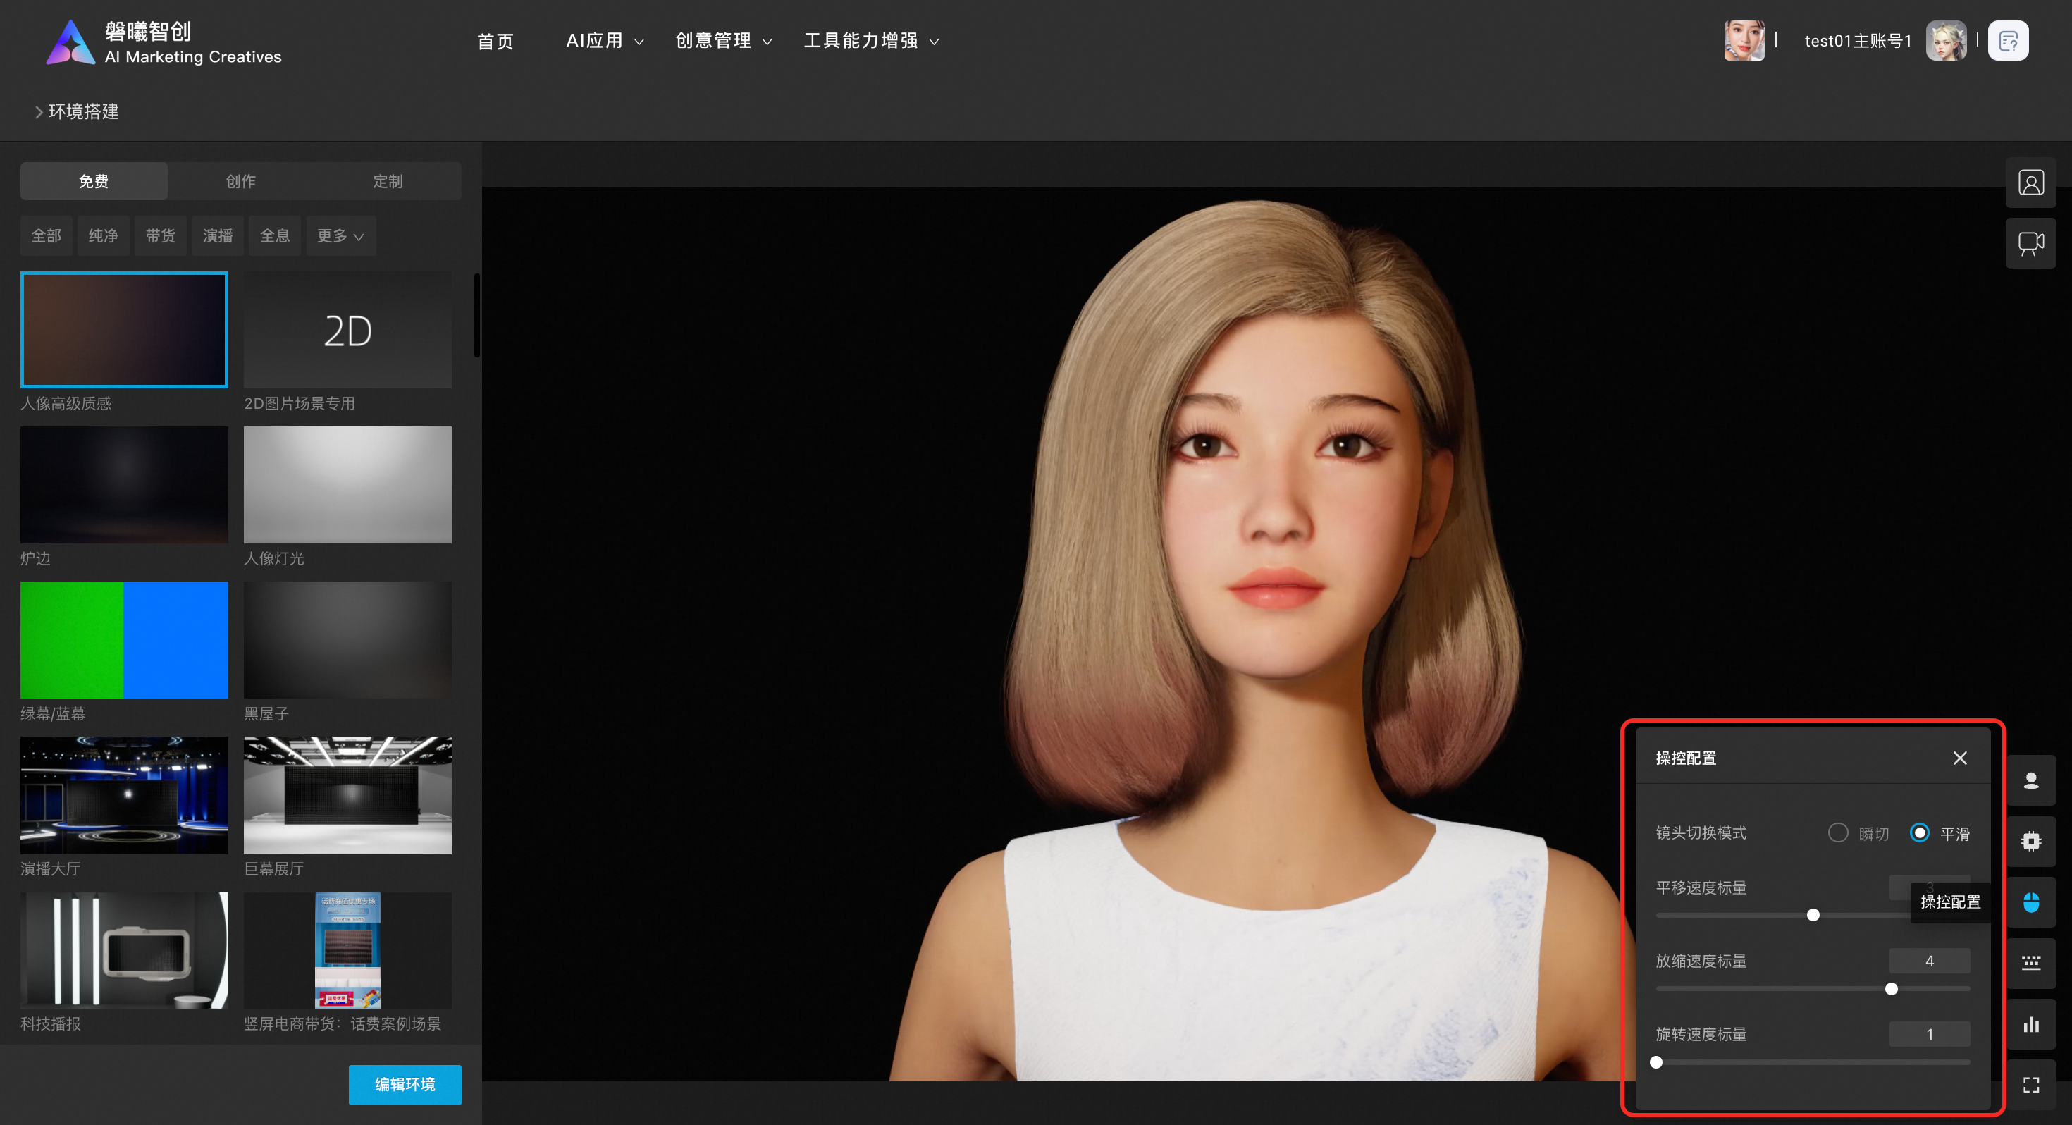Screen dimensions: 2072x1125
Task: Open the keyboard shortcuts icon
Action: click(2030, 964)
